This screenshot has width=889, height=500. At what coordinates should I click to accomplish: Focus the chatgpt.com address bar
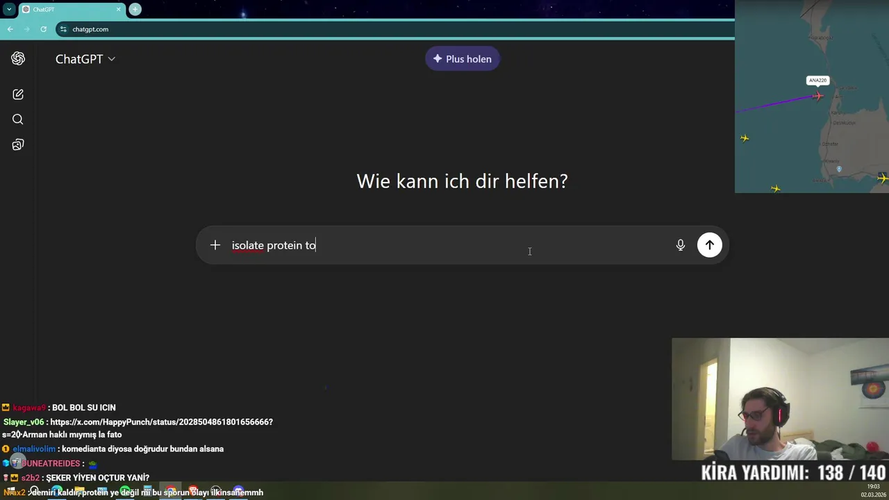(x=394, y=29)
